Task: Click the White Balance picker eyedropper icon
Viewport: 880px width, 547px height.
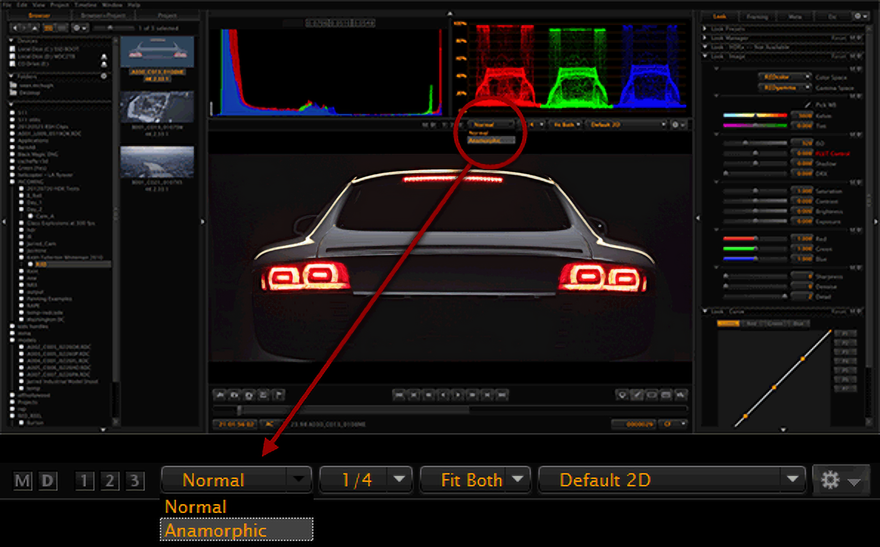Action: (808, 104)
